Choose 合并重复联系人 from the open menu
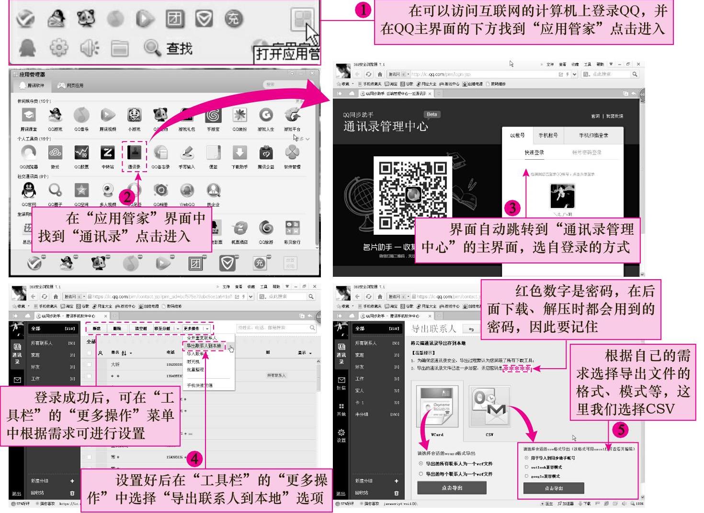This screenshot has width=704, height=513. click(x=202, y=338)
